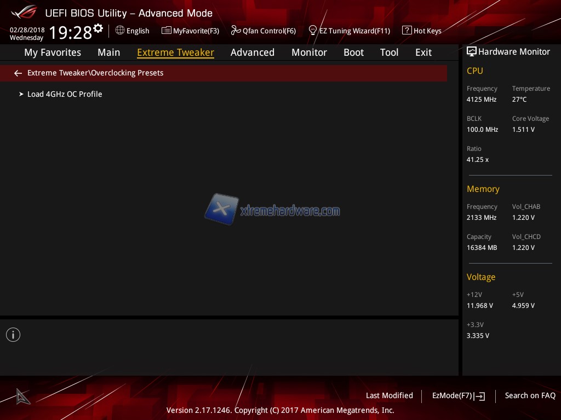Open the Advanced tab
The width and height of the screenshot is (561, 420).
coord(252,52)
